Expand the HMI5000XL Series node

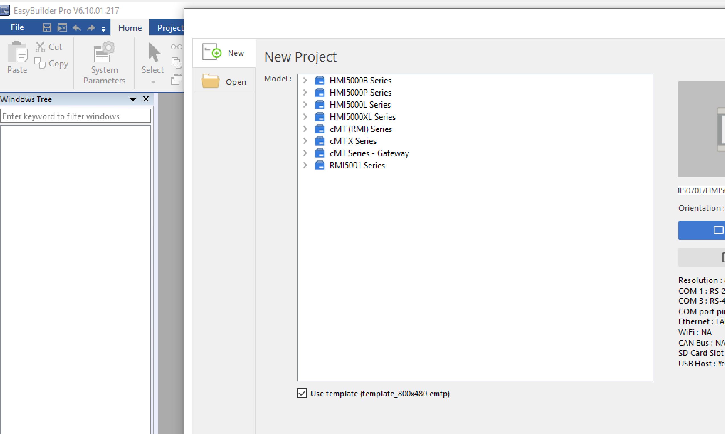point(305,117)
